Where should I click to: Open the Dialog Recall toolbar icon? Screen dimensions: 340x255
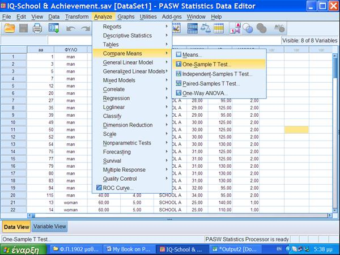[54, 28]
